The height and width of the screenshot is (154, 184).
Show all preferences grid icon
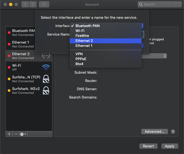(44, 4)
